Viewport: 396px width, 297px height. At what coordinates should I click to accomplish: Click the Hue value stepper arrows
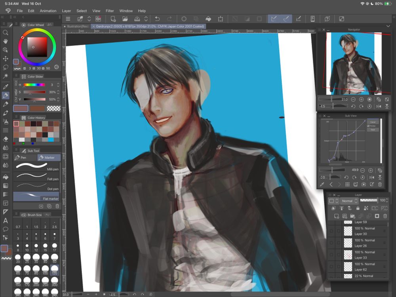[58, 85]
